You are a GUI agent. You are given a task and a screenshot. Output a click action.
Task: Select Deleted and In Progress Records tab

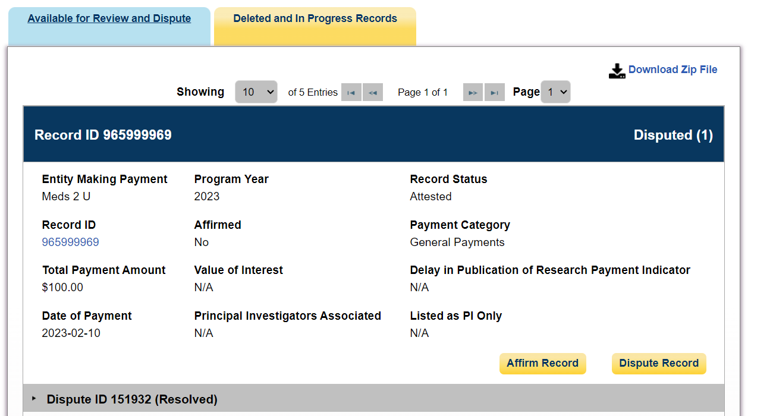click(315, 18)
